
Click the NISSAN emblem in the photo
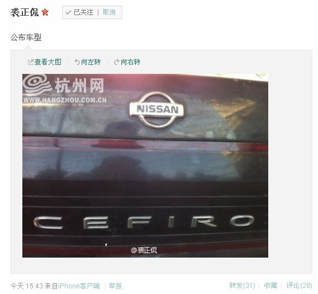156,110
